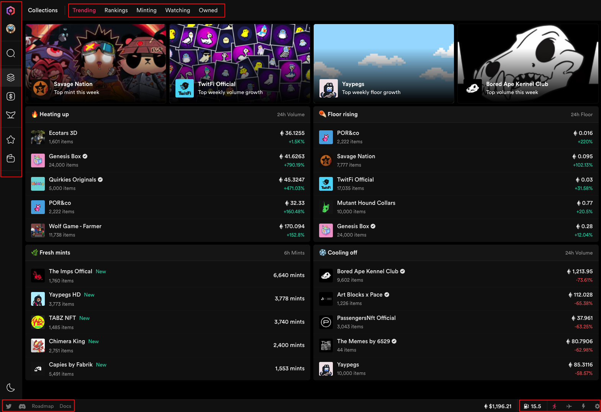
Task: Click POR&co icon in Heating up
Action: tap(38, 207)
